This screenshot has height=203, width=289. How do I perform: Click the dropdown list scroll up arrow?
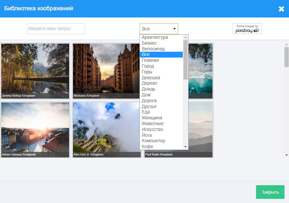(185, 37)
